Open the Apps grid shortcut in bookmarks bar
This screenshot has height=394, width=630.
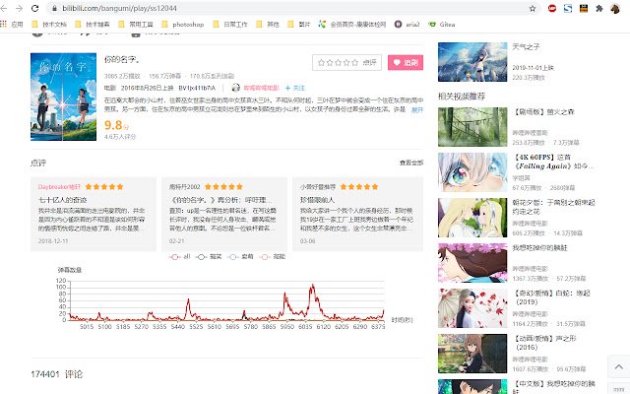[12, 24]
